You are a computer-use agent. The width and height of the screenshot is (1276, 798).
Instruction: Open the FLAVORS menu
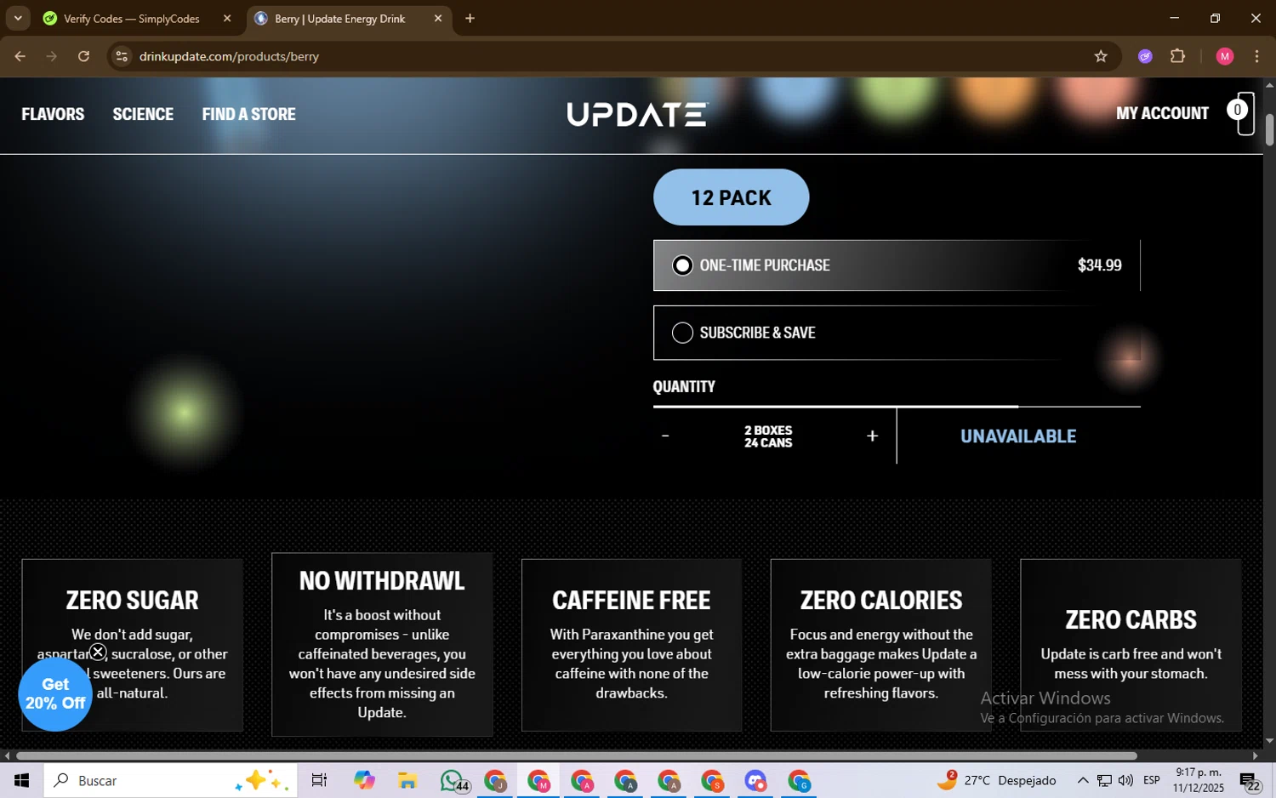[53, 114]
